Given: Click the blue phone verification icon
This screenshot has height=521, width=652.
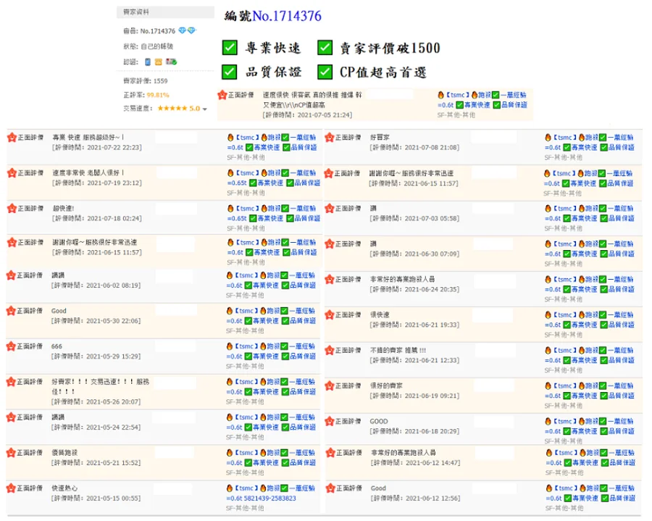Looking at the screenshot, I should coord(148,62).
